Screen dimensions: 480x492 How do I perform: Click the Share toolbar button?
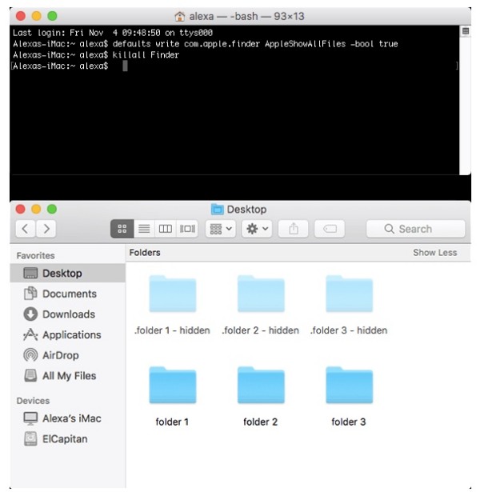tap(294, 229)
